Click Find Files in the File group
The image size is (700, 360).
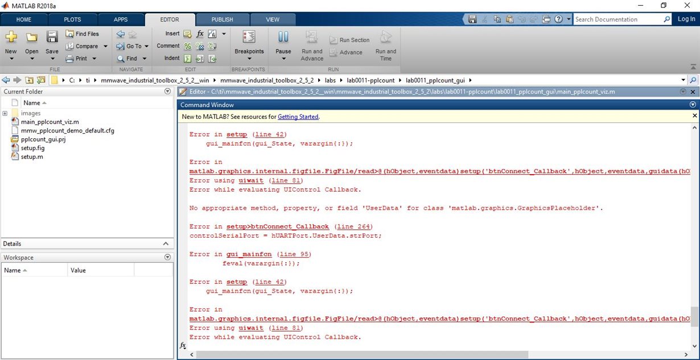(82, 34)
